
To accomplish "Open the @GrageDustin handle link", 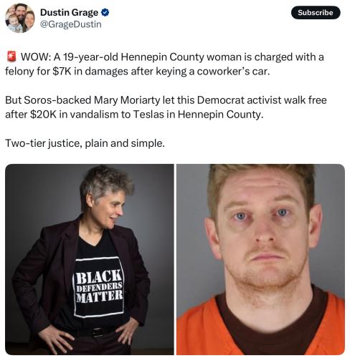I will 71,24.
